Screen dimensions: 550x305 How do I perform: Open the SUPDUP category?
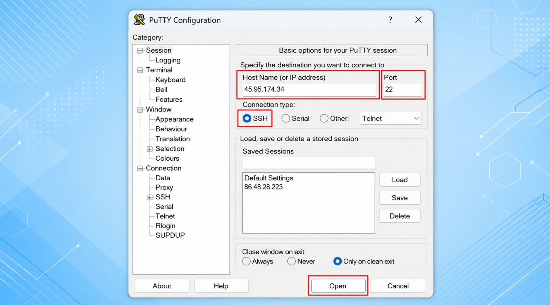(170, 235)
